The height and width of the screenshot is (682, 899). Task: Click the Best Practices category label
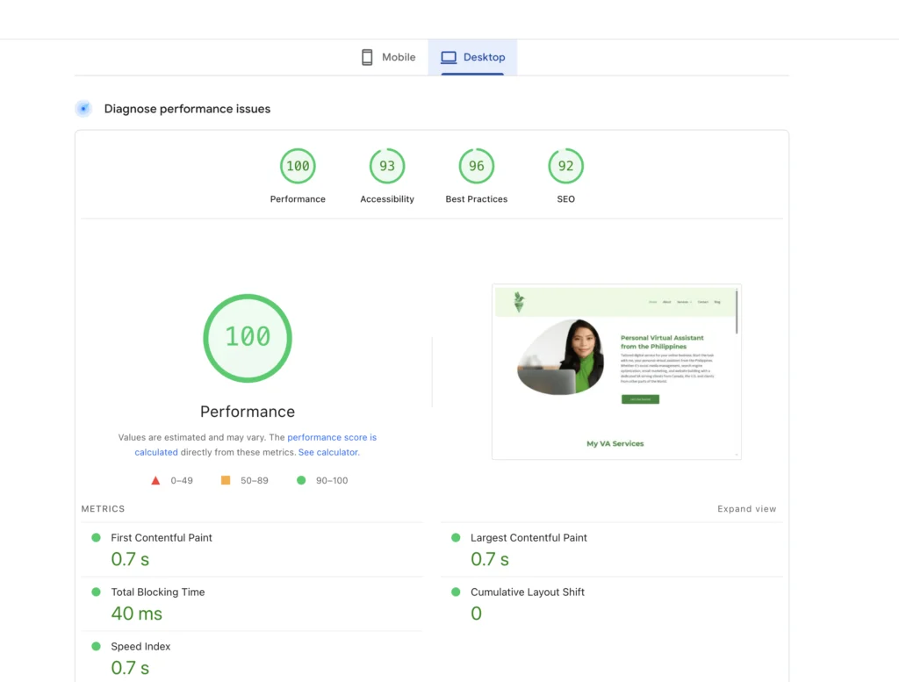(x=477, y=199)
